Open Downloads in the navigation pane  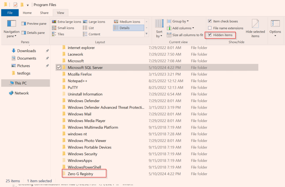click(27, 51)
